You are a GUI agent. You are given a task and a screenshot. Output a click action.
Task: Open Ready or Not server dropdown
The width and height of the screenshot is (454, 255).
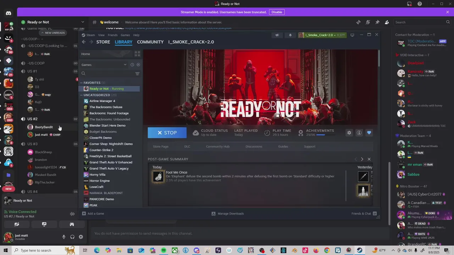[x=83, y=22]
